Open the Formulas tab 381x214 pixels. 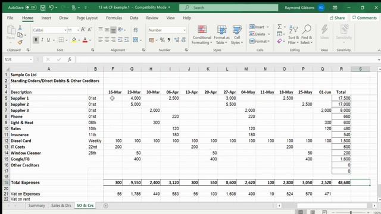pos(114,18)
